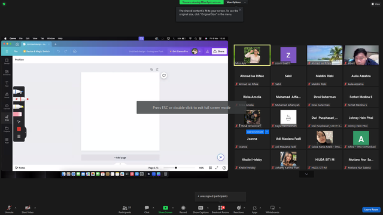Viewport: 383px width, 215px height.
Task: Toggle Unmute microphone in Zoom toolbar
Action: click(9, 209)
